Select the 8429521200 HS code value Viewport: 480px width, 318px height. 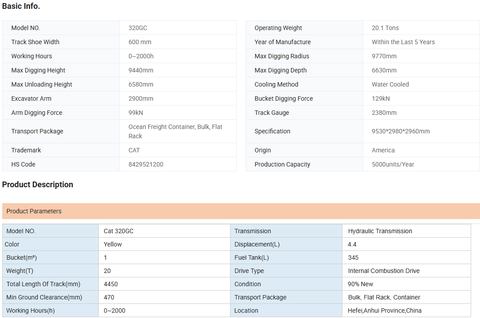click(x=146, y=164)
